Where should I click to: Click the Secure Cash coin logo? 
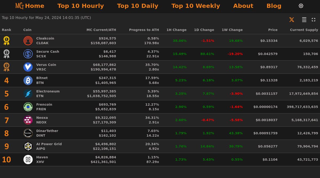pos(28,54)
